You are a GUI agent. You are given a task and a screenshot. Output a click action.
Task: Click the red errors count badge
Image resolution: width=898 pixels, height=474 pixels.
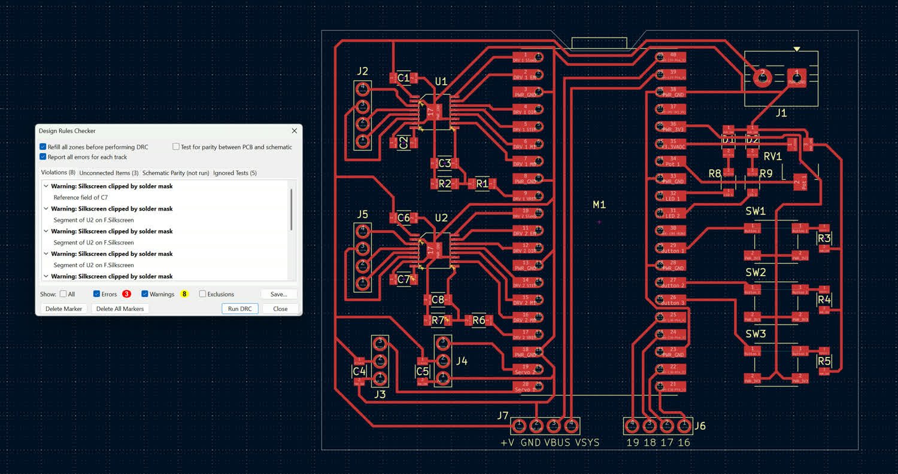click(126, 294)
